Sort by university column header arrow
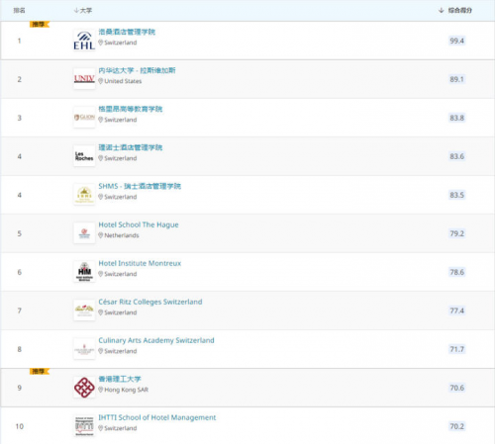 pos(76,11)
